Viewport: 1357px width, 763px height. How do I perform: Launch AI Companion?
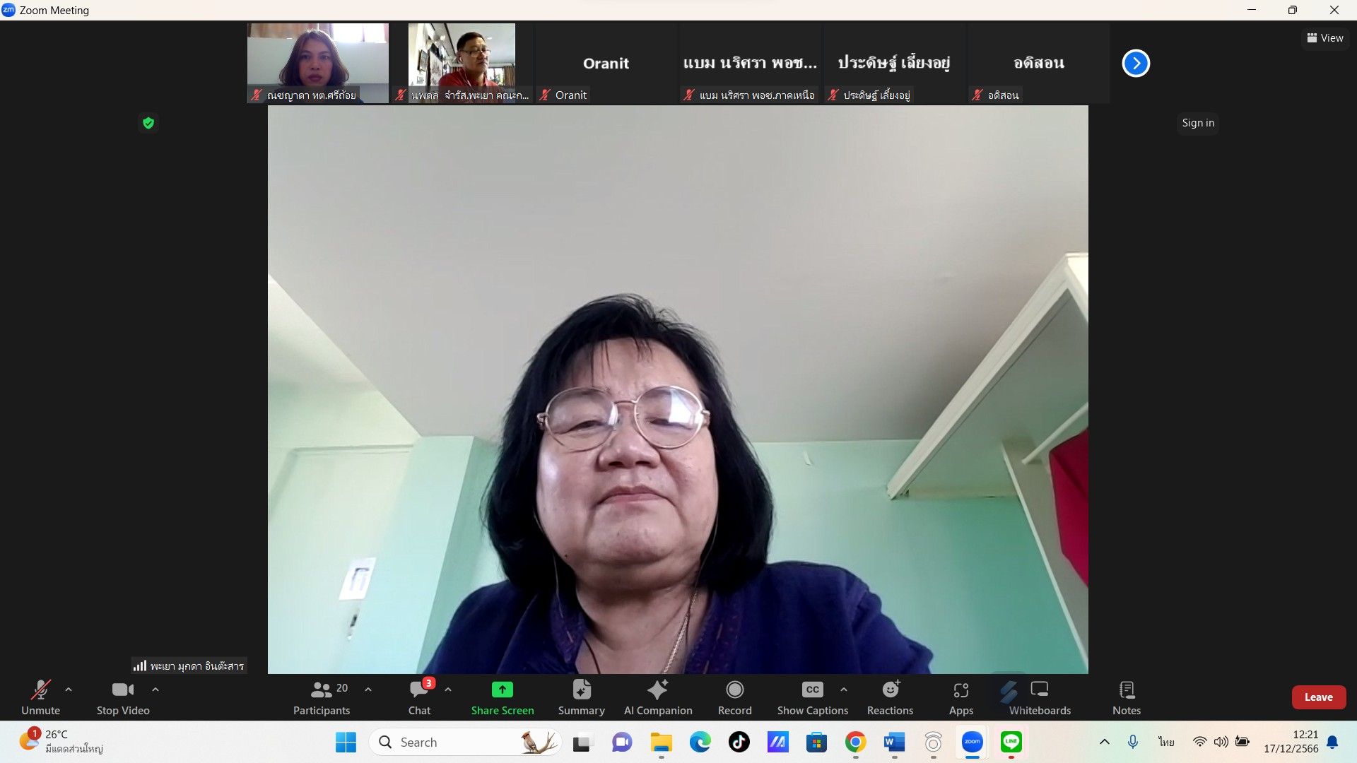[657, 697]
